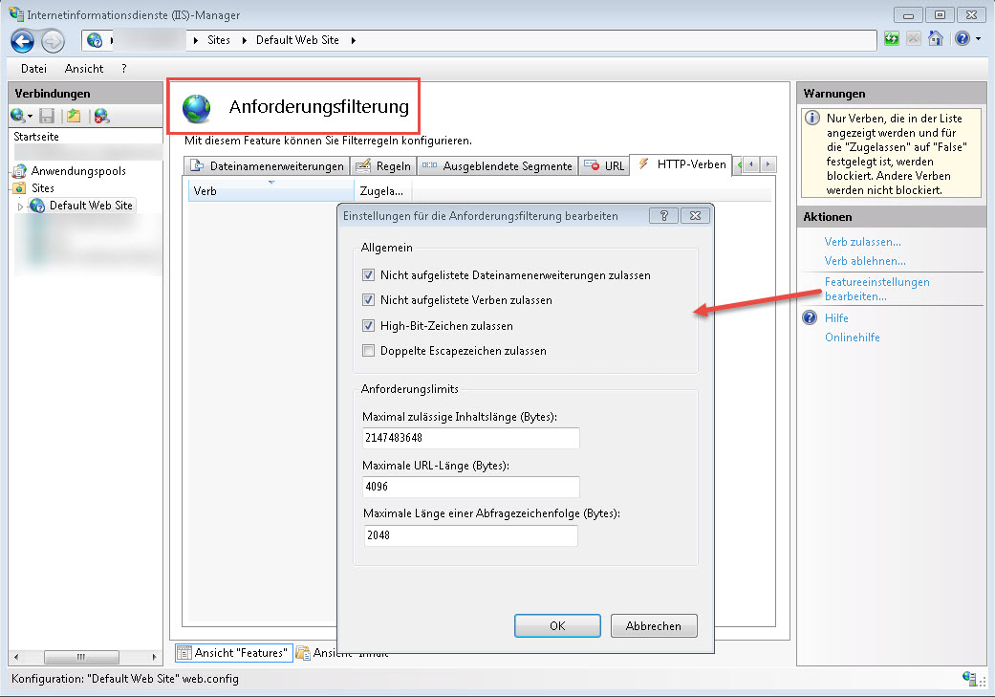Open the Datei menu
Image resolution: width=995 pixels, height=697 pixels.
click(33, 69)
